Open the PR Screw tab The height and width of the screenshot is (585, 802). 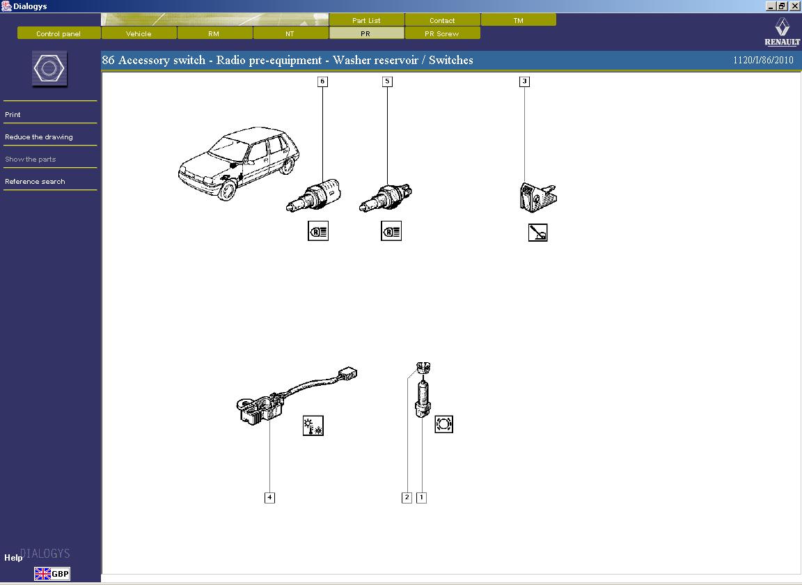(442, 33)
